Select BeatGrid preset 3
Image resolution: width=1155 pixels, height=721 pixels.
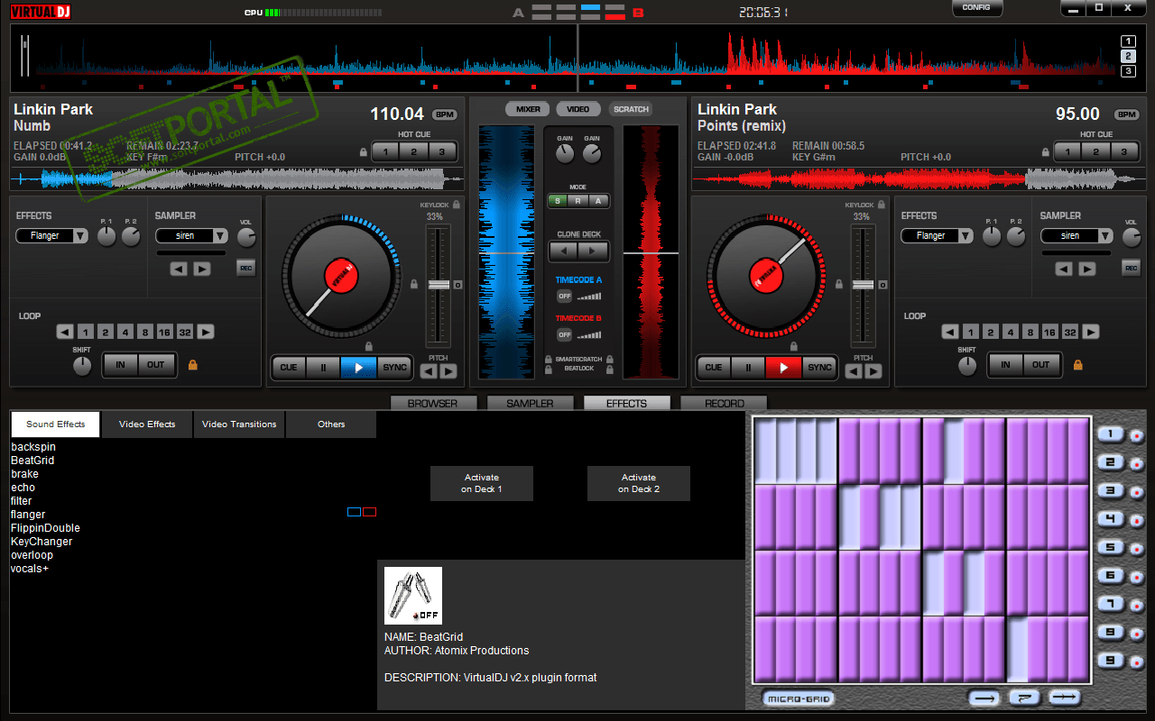pos(1111,491)
